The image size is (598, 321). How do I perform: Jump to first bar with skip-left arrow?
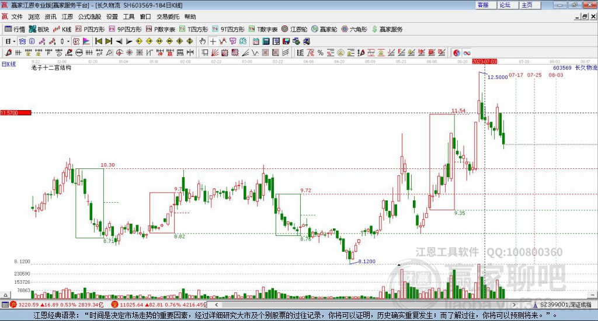pyautogui.click(x=98, y=41)
